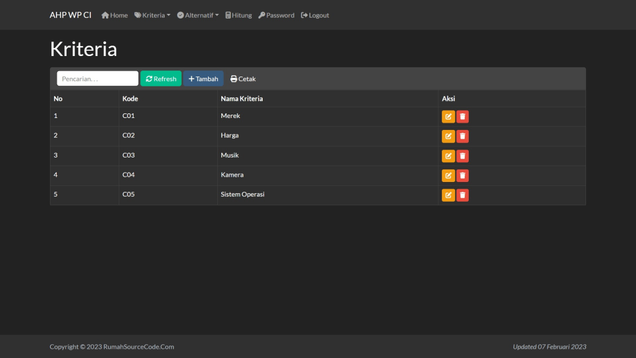Click the Merek name cell

coord(328,116)
